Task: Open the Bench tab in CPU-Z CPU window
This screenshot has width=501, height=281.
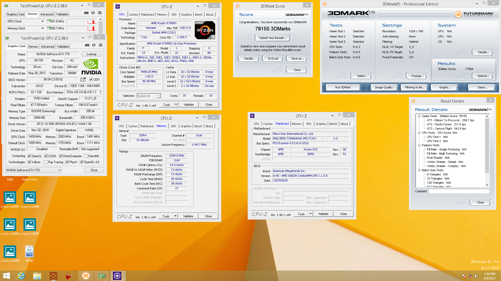Action: [x=199, y=15]
